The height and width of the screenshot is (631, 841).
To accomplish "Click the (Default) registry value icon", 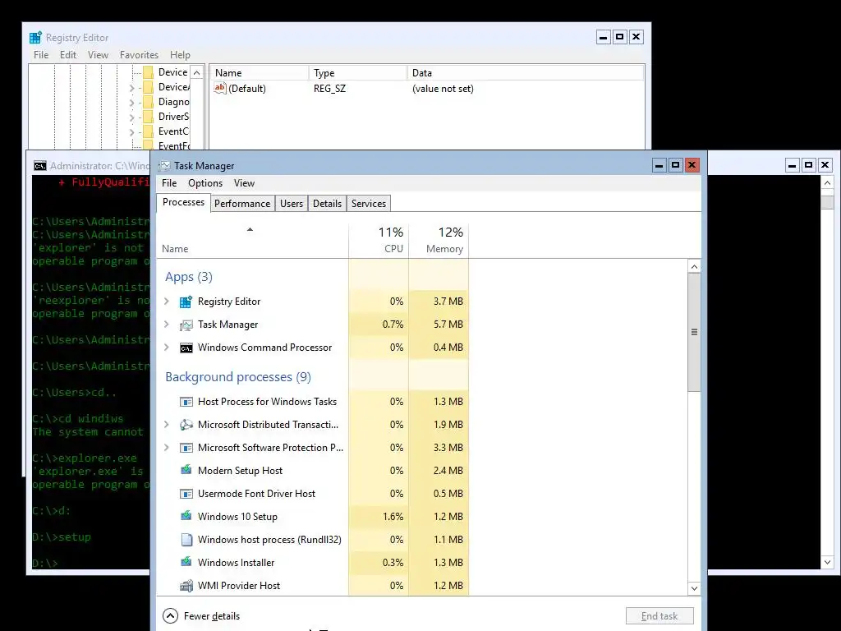I will 220,88.
